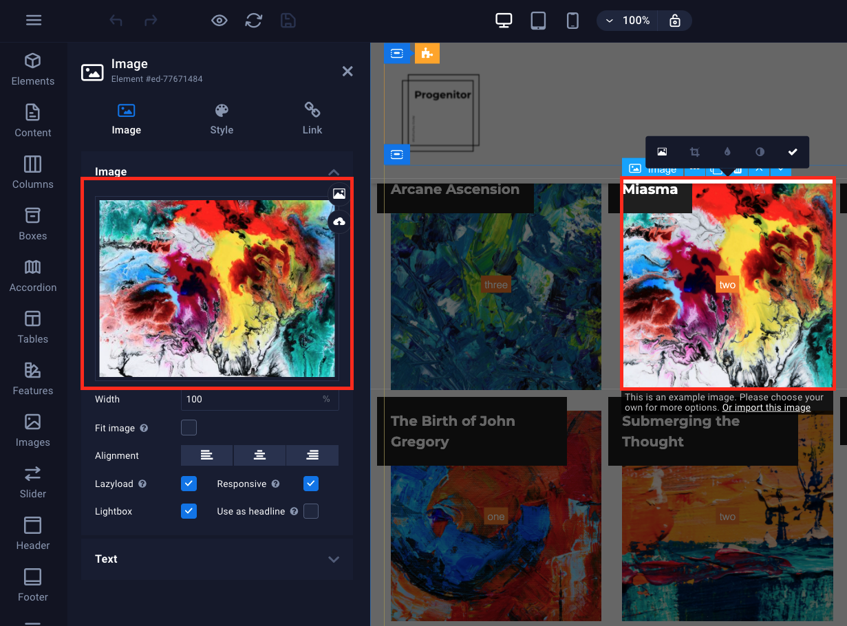Click the Width input field
The width and height of the screenshot is (847, 626).
tap(251, 399)
